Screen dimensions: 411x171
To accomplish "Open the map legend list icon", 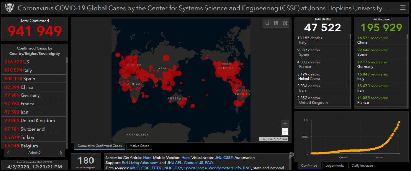I will [x=276, y=23].
